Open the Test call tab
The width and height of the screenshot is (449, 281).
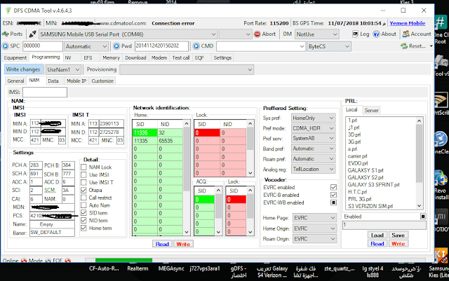click(181, 57)
